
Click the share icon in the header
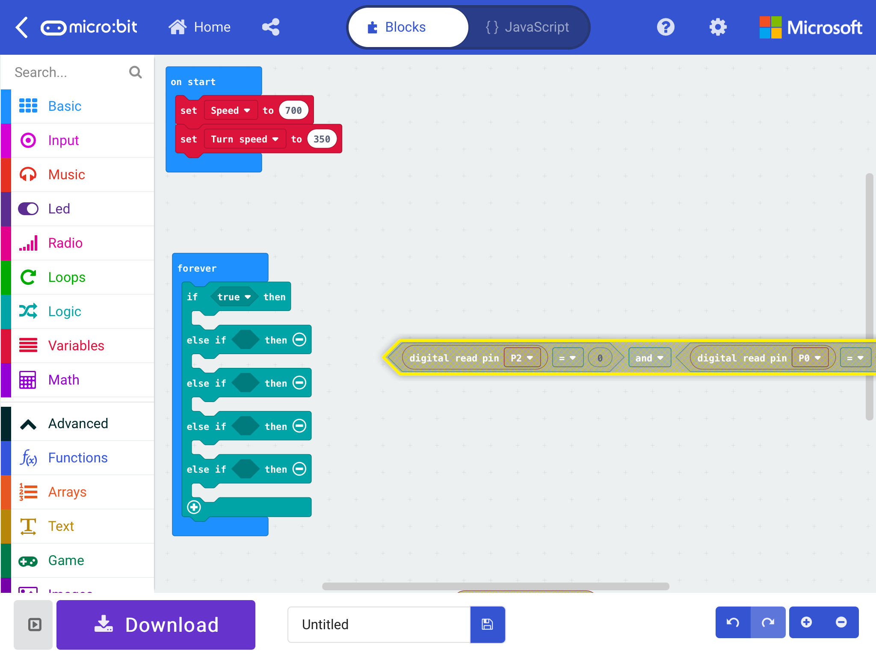tap(271, 27)
